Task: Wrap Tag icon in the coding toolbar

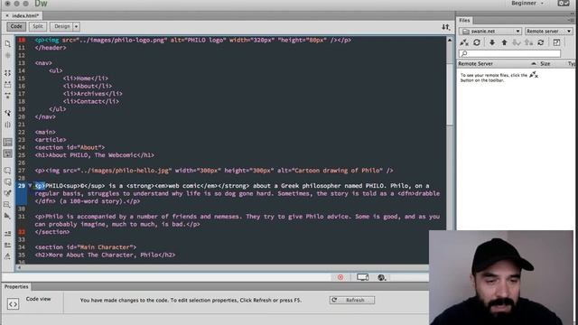Action: coord(7,193)
